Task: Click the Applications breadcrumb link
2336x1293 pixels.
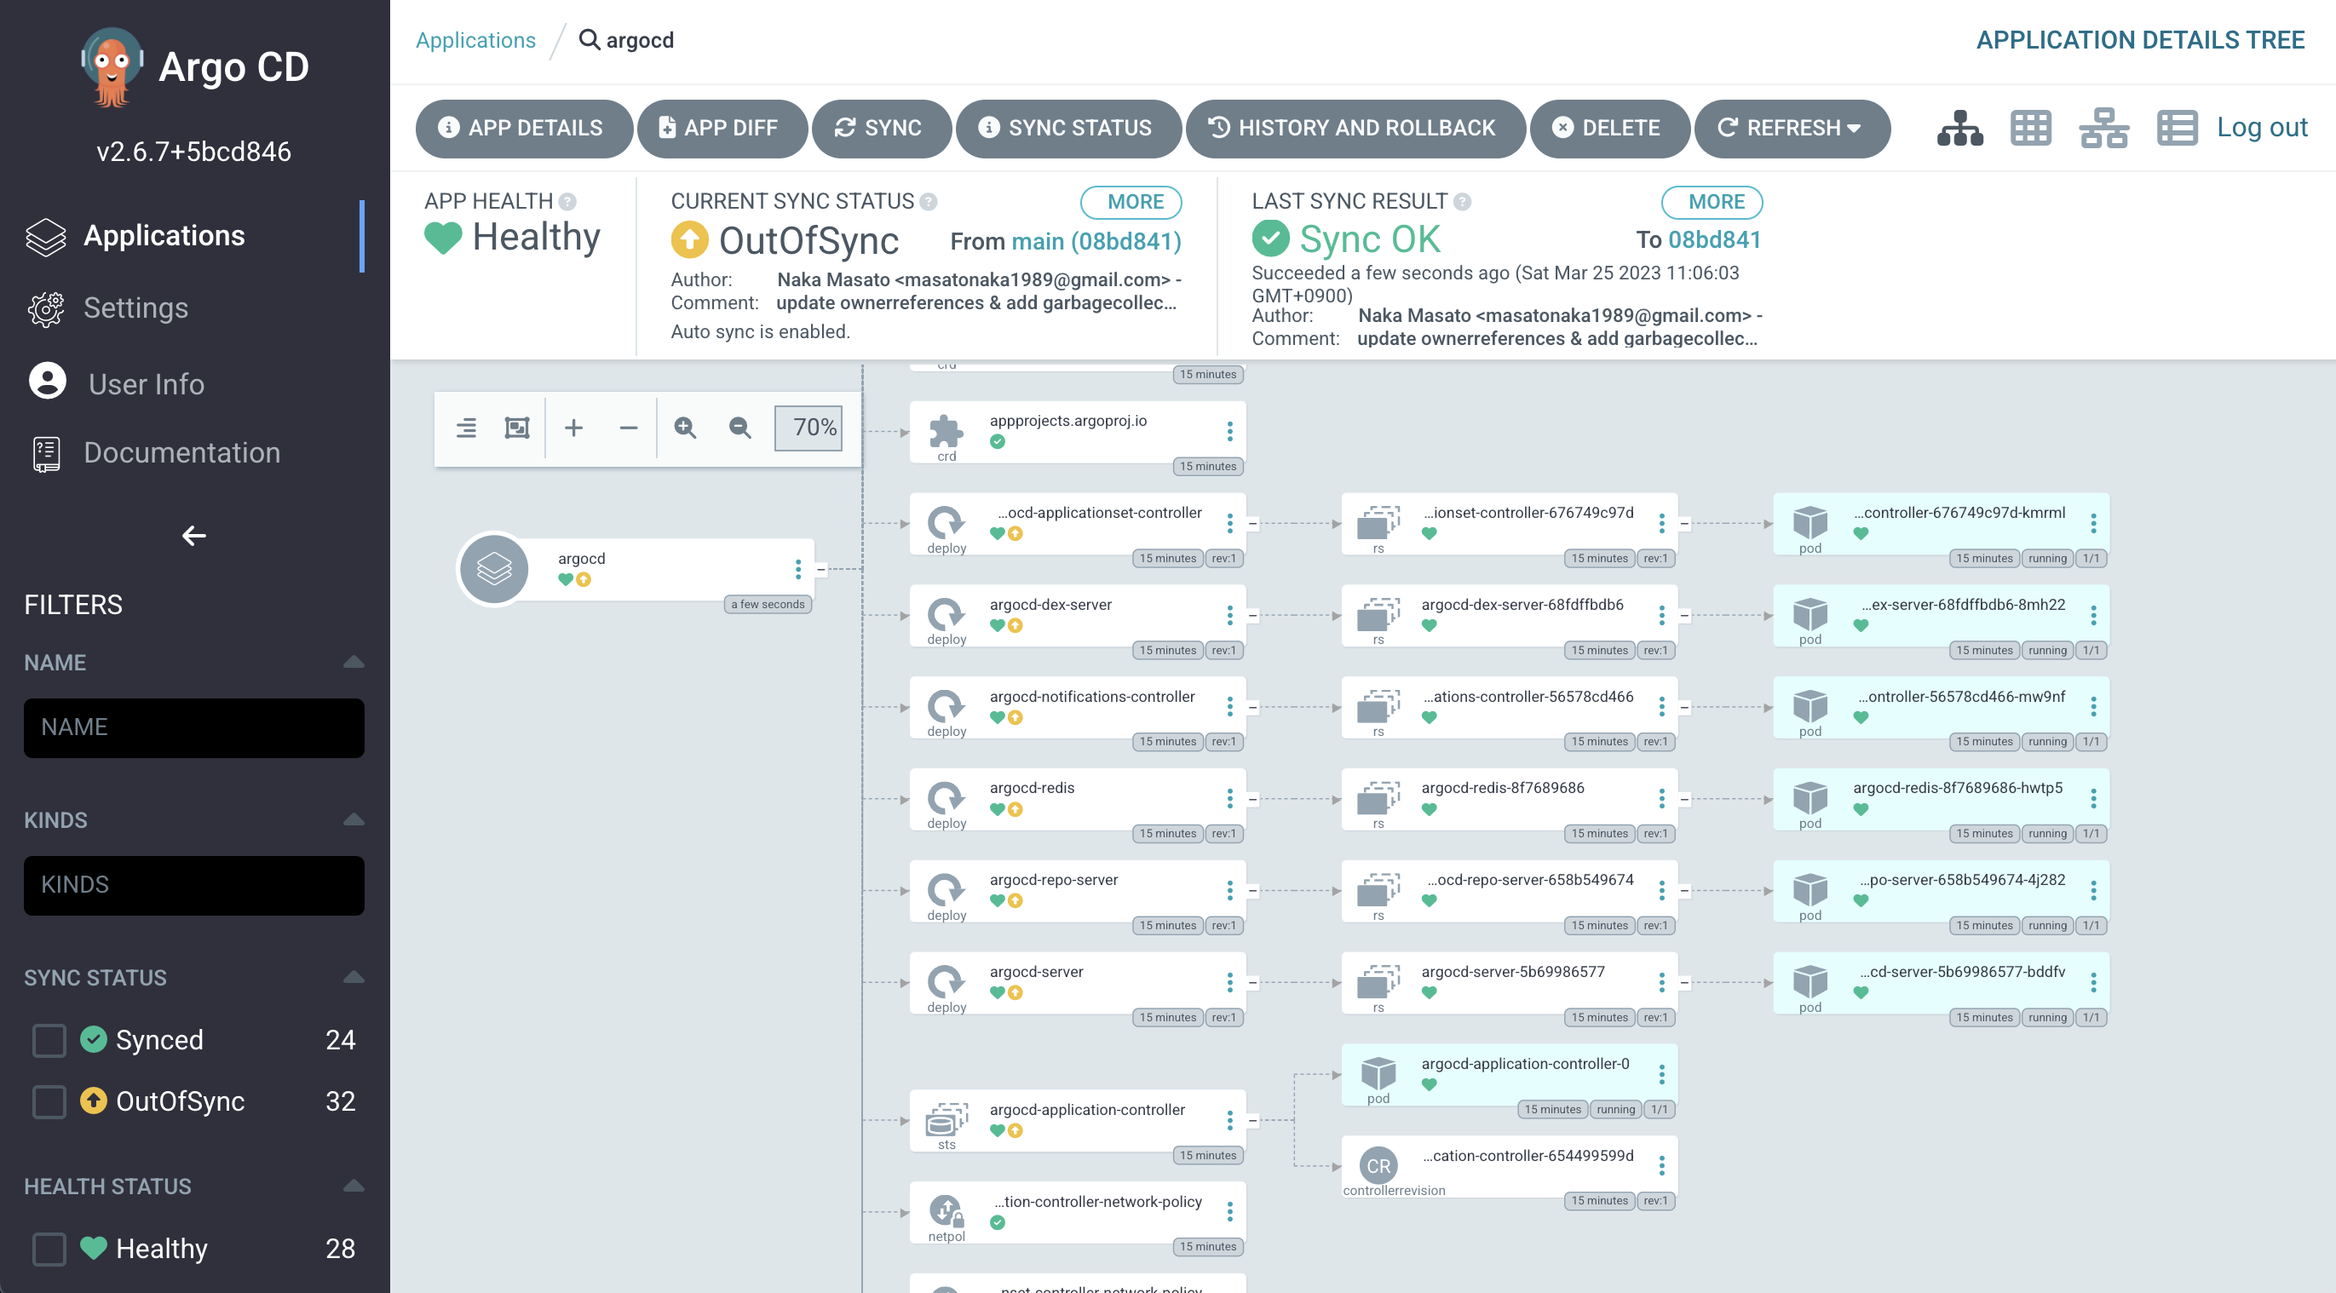Action: coord(475,40)
